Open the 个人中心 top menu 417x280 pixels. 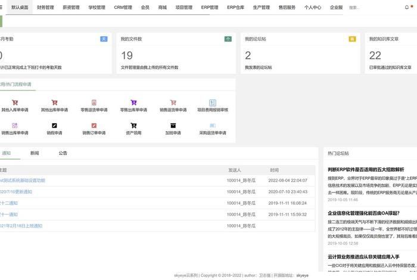[313, 7]
